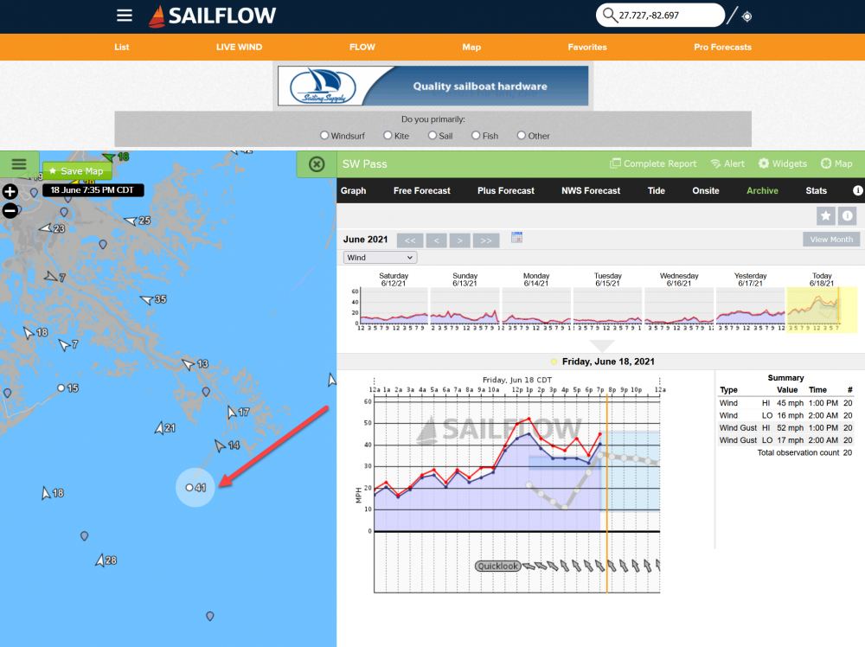Open the Tide tab

(657, 190)
